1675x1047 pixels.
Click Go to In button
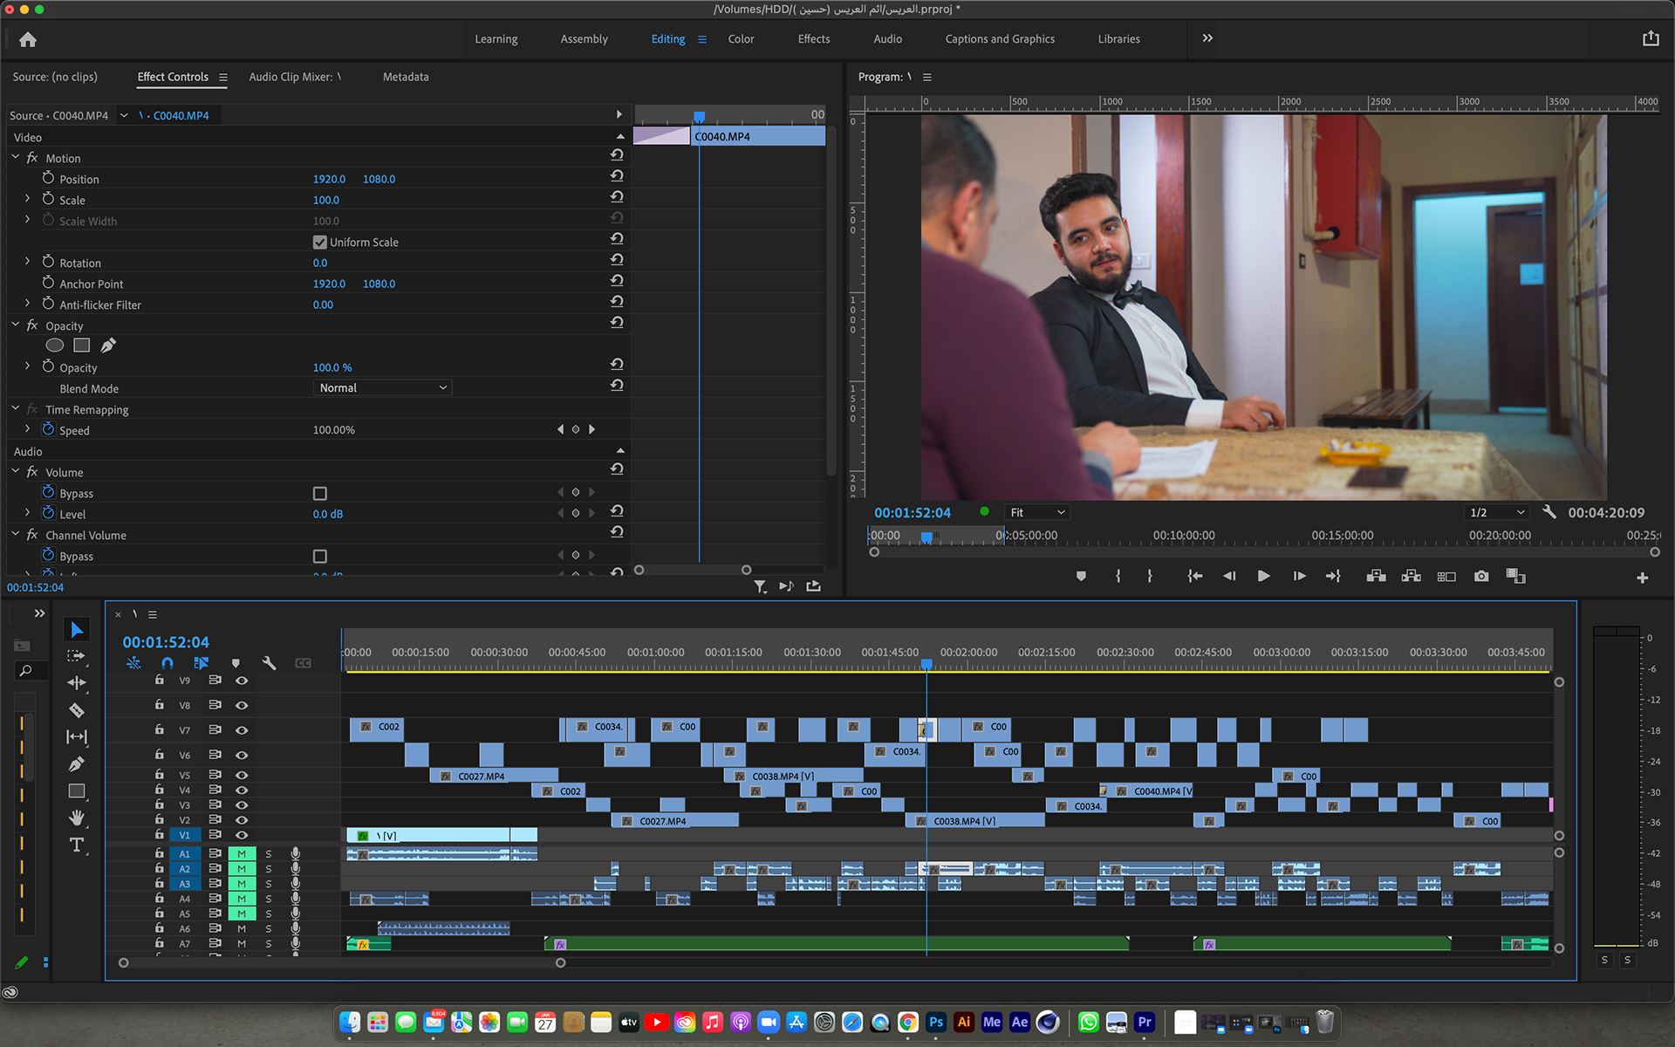click(x=1195, y=577)
